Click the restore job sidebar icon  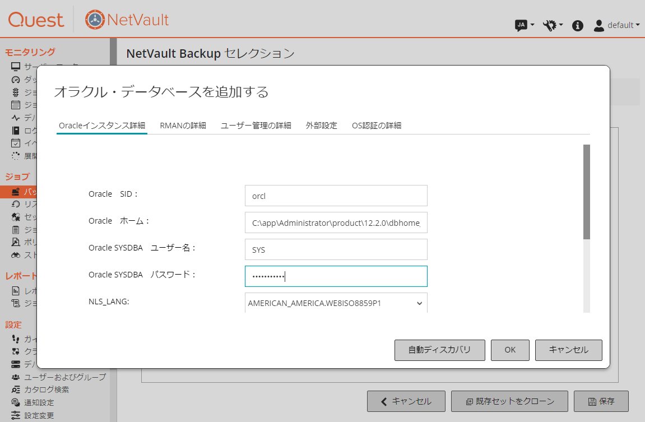(x=16, y=204)
